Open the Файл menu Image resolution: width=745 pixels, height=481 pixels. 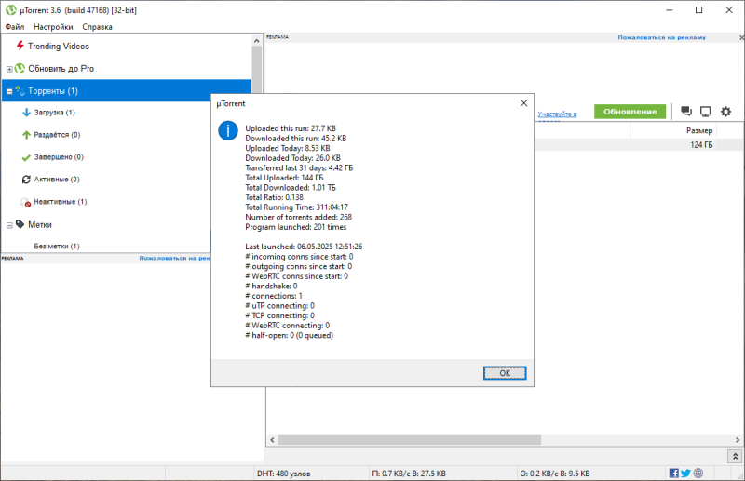[x=15, y=27]
